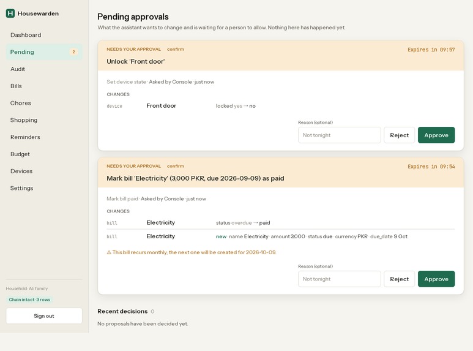The image size is (473, 351).
Task: Click the 'Expires in 09:57' timer
Action: click(431, 50)
